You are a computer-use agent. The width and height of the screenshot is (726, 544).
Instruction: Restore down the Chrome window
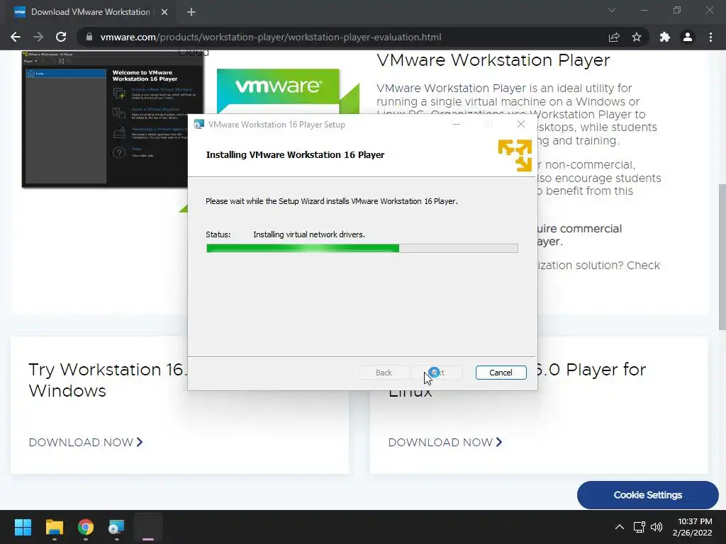point(677,10)
